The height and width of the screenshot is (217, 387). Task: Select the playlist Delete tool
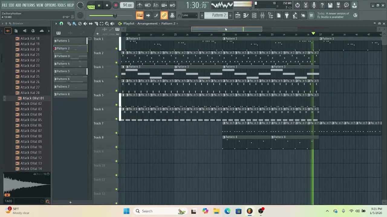pos(80,24)
